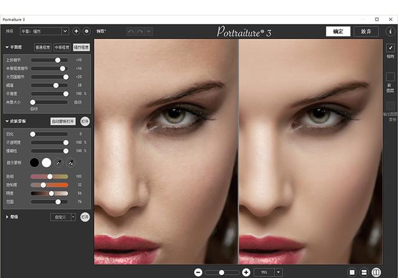Select the 中等程度 medium smoothing preset
Image resolution: width=398 pixels, height=278 pixels.
click(62, 47)
